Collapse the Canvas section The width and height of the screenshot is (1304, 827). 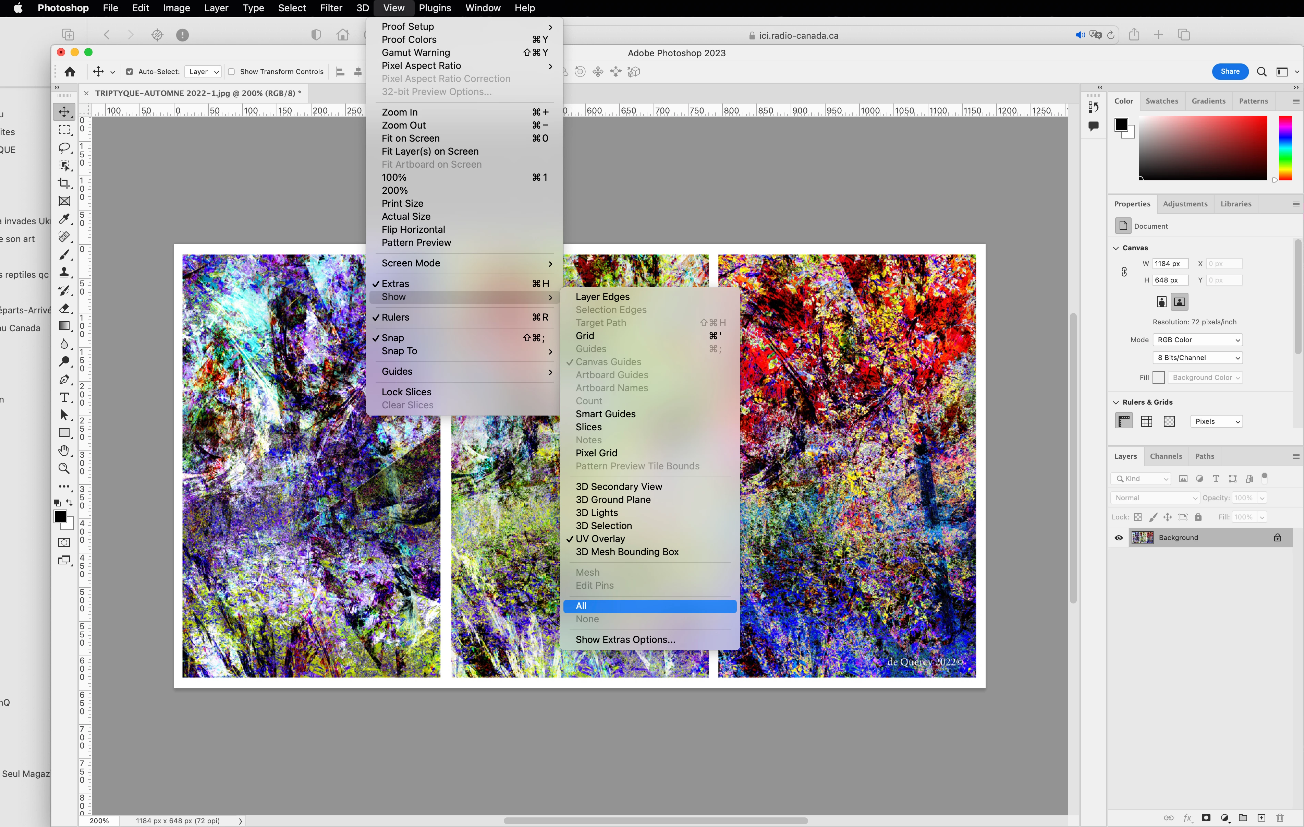(1116, 248)
